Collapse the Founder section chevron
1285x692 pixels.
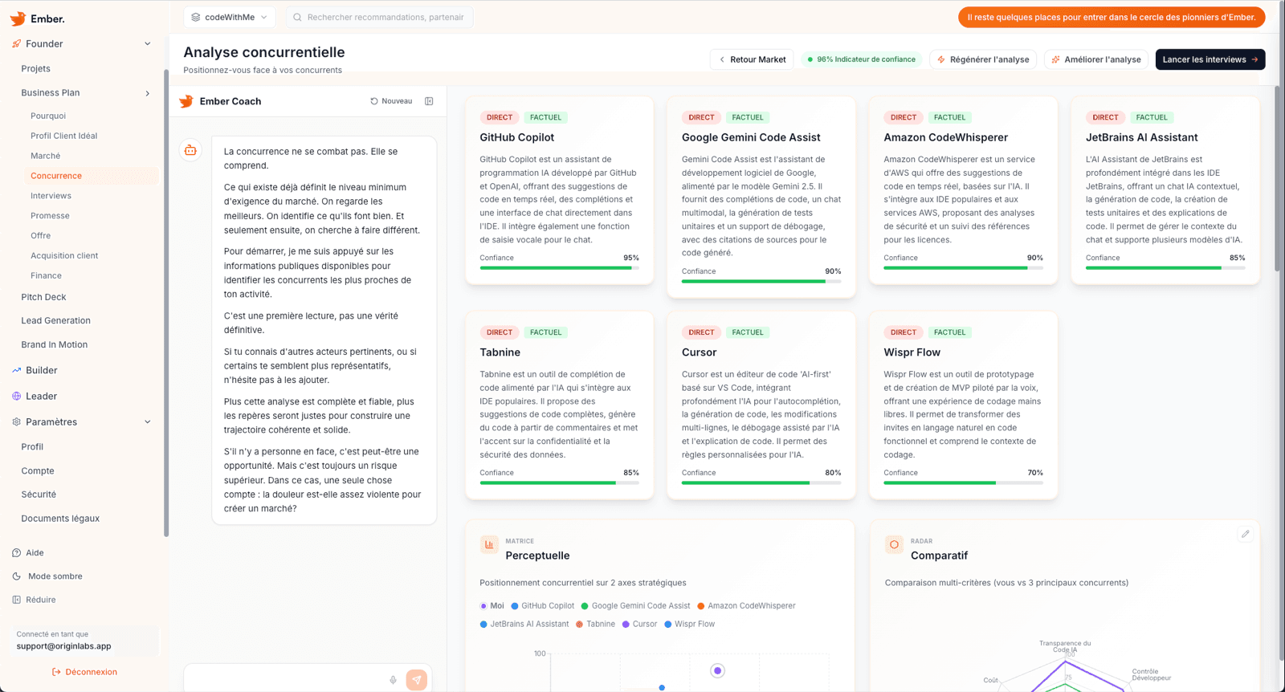point(148,44)
